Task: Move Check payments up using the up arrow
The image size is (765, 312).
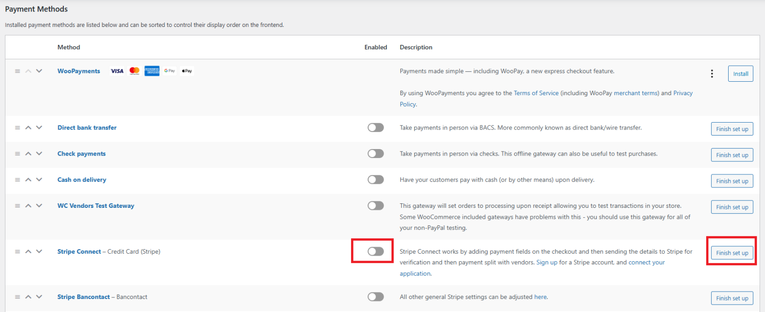Action: coord(28,154)
